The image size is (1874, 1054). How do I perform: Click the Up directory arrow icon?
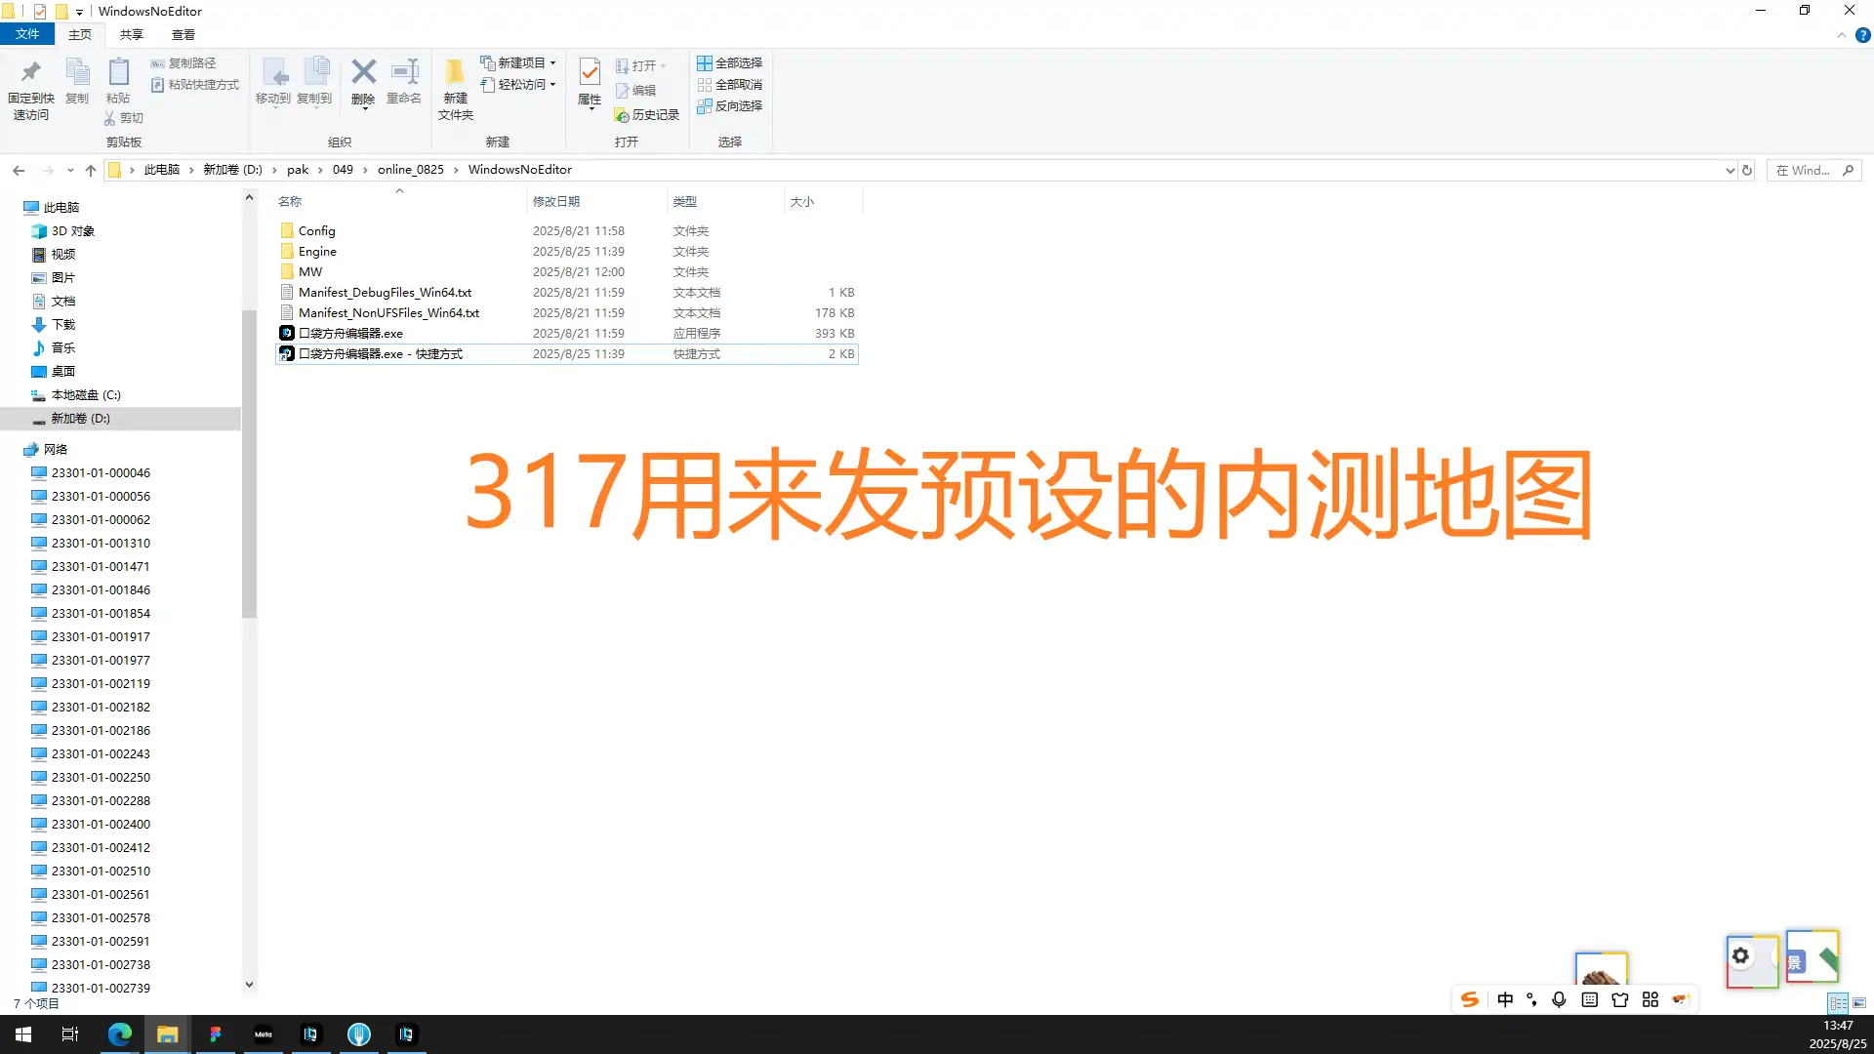coord(91,170)
